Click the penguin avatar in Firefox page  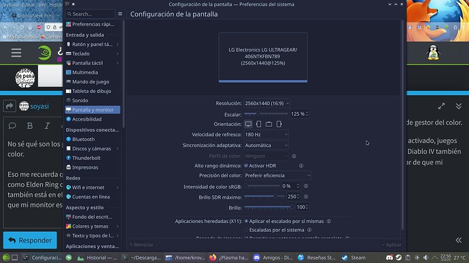click(x=433, y=53)
